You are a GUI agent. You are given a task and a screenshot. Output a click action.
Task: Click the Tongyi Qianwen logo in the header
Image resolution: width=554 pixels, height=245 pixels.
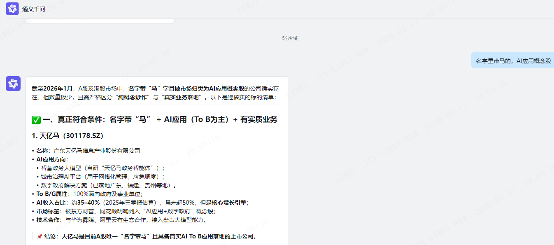(12, 9)
